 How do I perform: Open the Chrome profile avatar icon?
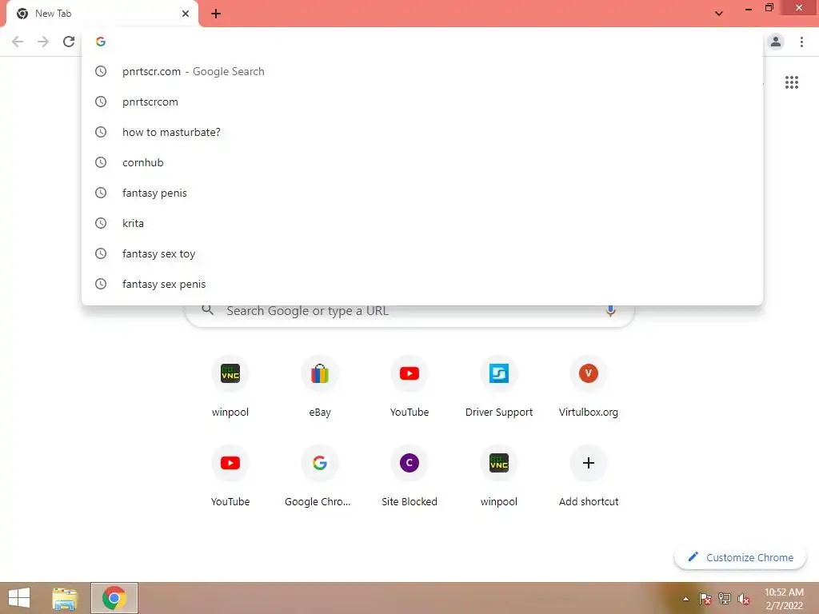pyautogui.click(x=776, y=42)
